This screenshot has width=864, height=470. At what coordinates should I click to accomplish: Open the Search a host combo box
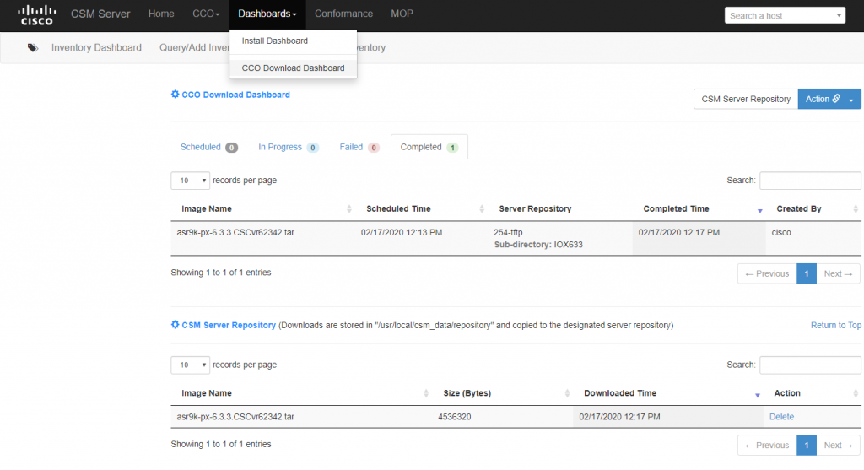click(784, 15)
